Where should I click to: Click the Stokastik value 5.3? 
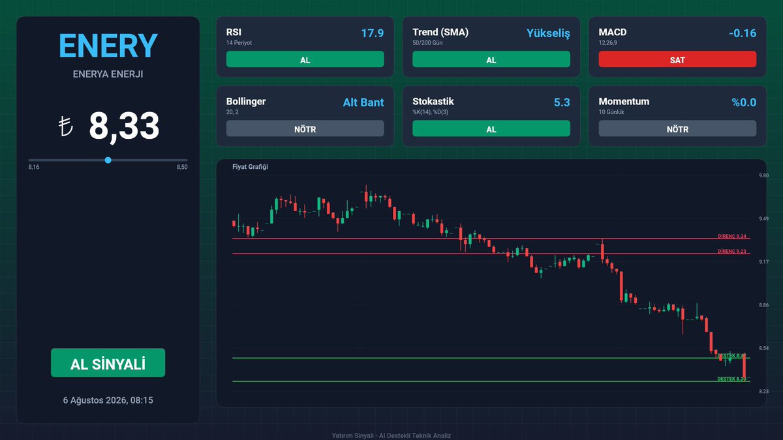[562, 102]
